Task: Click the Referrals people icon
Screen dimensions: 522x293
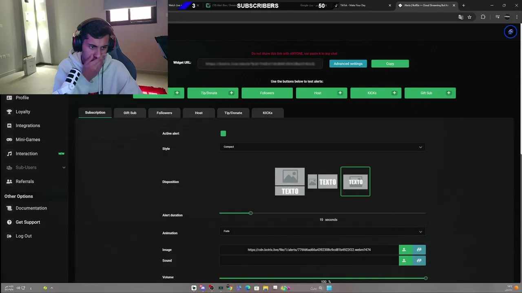Action: (9, 181)
